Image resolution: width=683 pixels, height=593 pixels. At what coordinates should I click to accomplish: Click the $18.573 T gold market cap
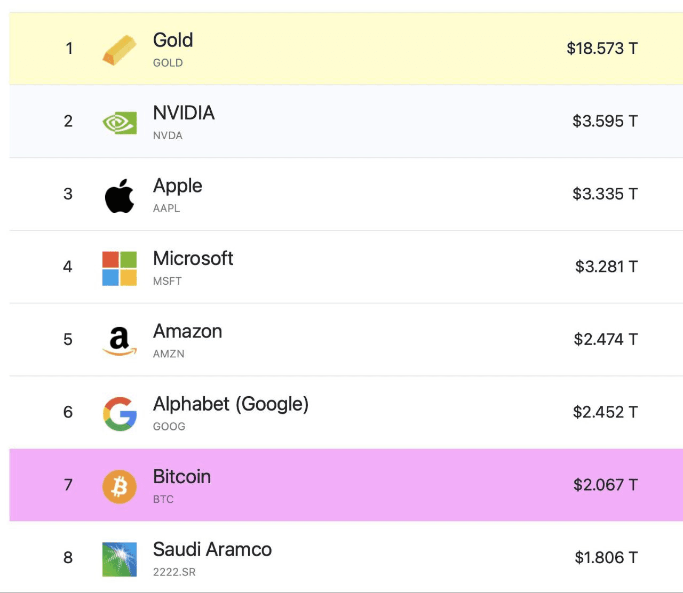tap(602, 49)
